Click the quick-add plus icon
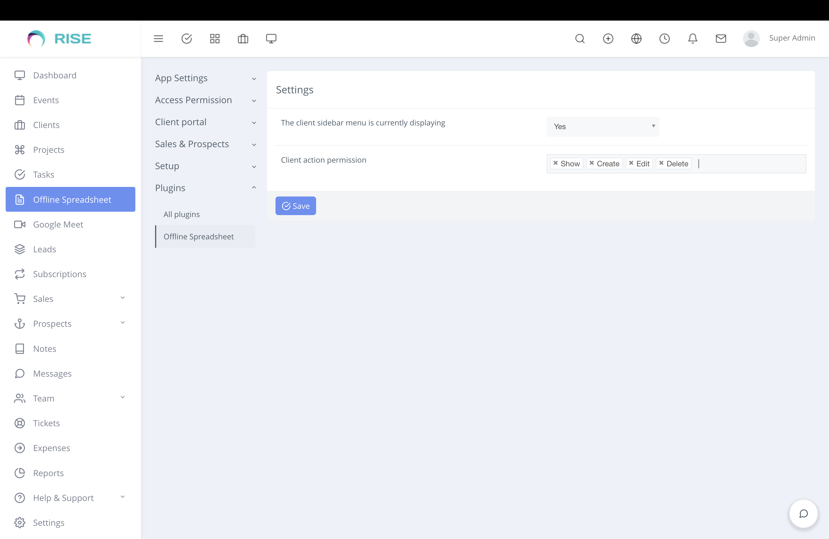 pos(608,38)
